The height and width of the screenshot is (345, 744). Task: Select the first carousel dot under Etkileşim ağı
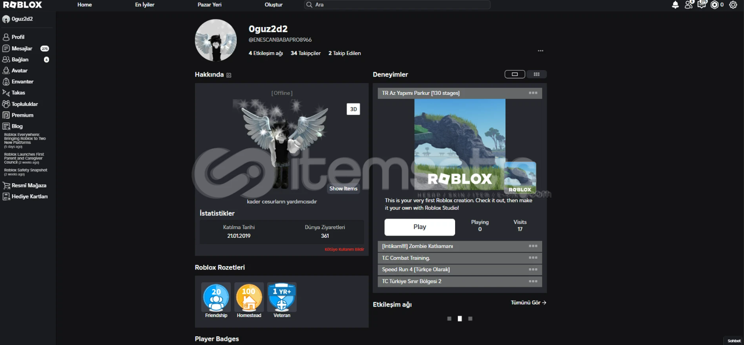coord(449,318)
